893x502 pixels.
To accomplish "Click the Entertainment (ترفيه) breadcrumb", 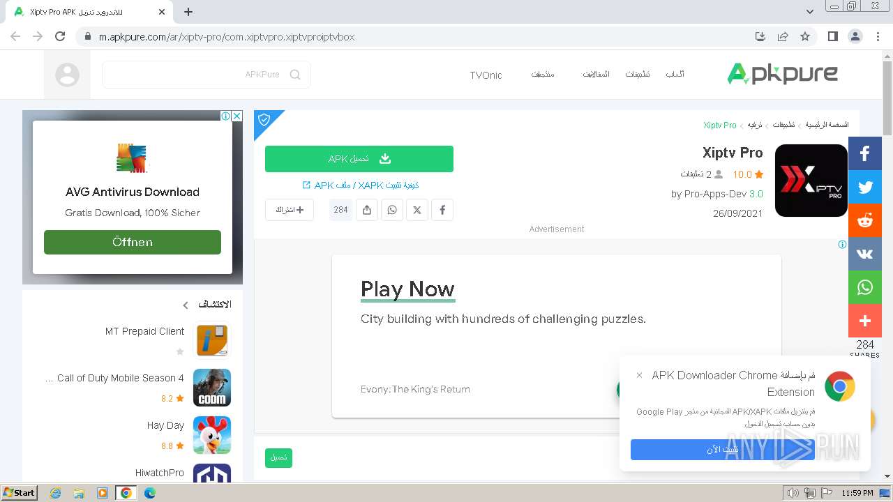I will (x=755, y=125).
